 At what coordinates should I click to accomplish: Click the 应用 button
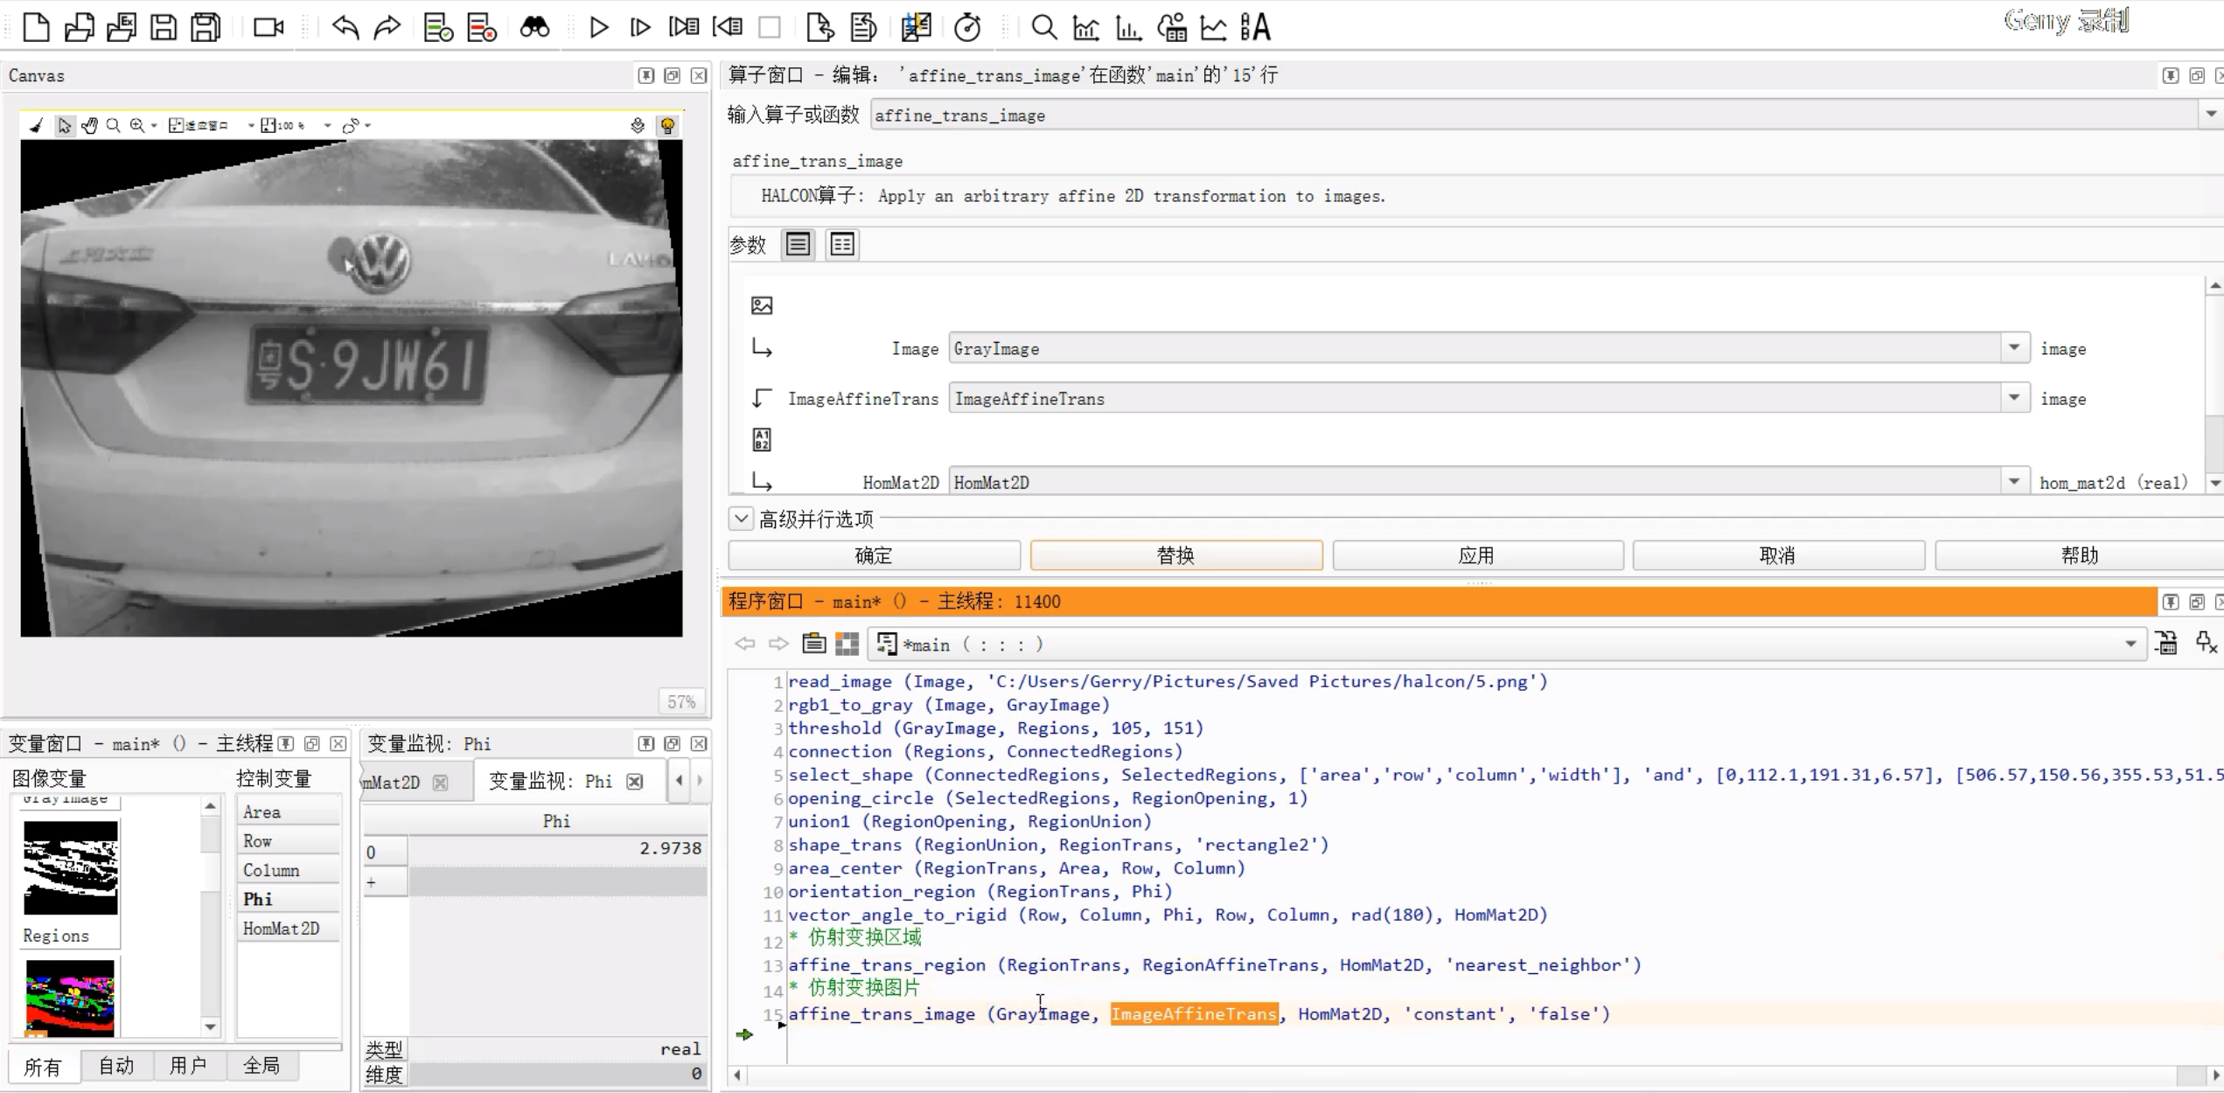point(1477,555)
